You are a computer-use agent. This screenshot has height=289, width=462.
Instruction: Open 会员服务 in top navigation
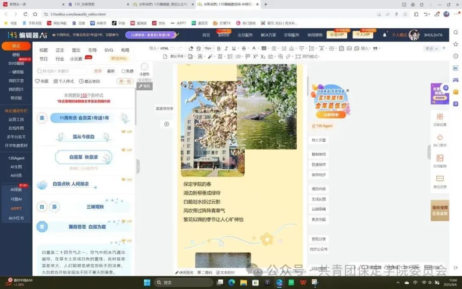245,35
